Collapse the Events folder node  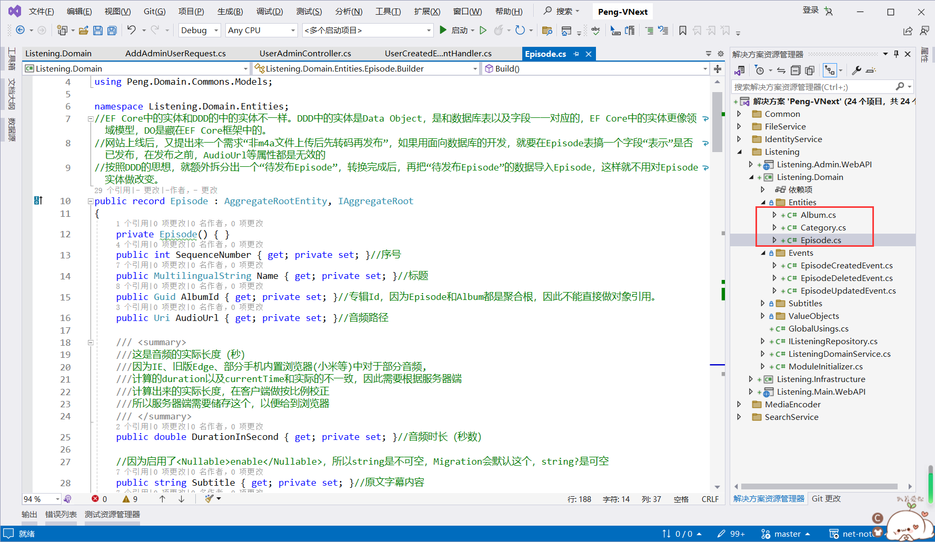763,253
